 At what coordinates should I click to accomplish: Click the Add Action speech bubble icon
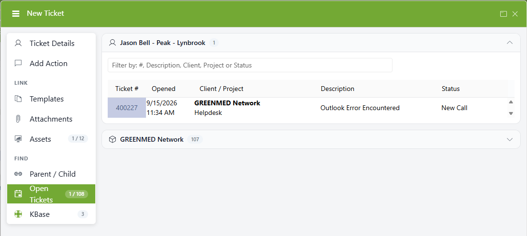(x=18, y=63)
